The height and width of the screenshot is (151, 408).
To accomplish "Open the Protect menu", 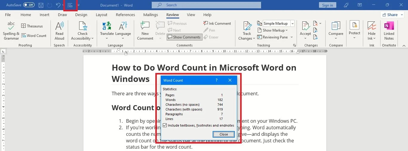I will coord(355,29).
